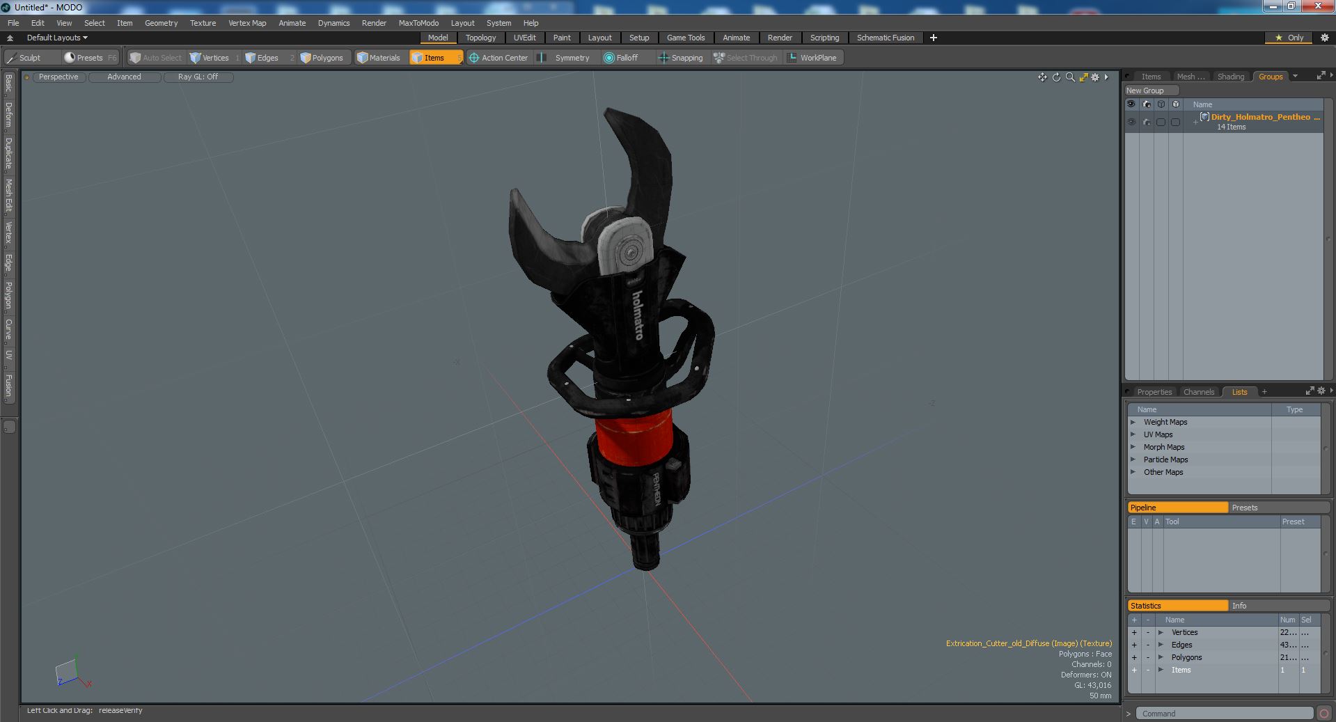Image resolution: width=1336 pixels, height=722 pixels.
Task: Click the Perspective view button
Action: tap(58, 77)
